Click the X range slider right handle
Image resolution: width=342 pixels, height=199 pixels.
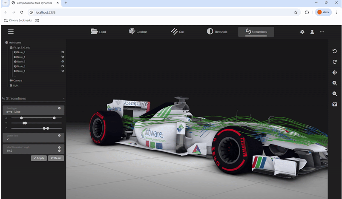tap(54, 118)
